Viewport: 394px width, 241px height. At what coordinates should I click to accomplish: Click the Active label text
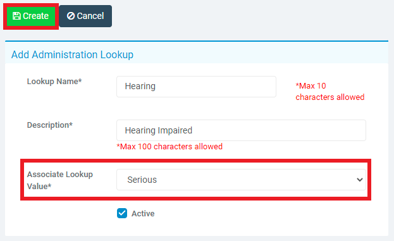143,214
